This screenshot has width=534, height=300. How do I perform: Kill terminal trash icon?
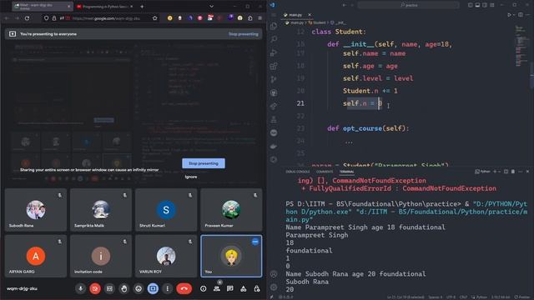513,172
